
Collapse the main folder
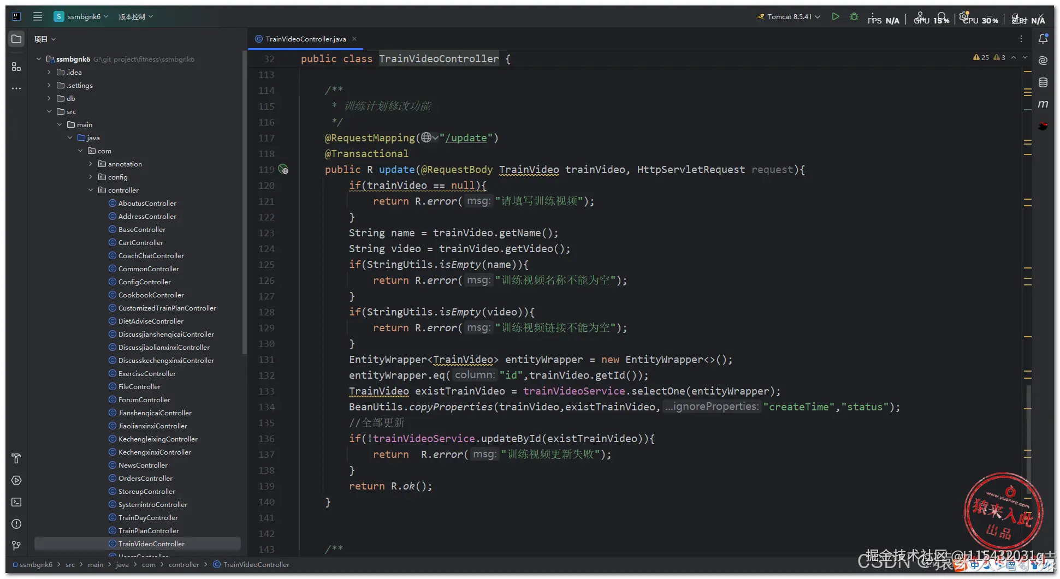(x=60, y=124)
